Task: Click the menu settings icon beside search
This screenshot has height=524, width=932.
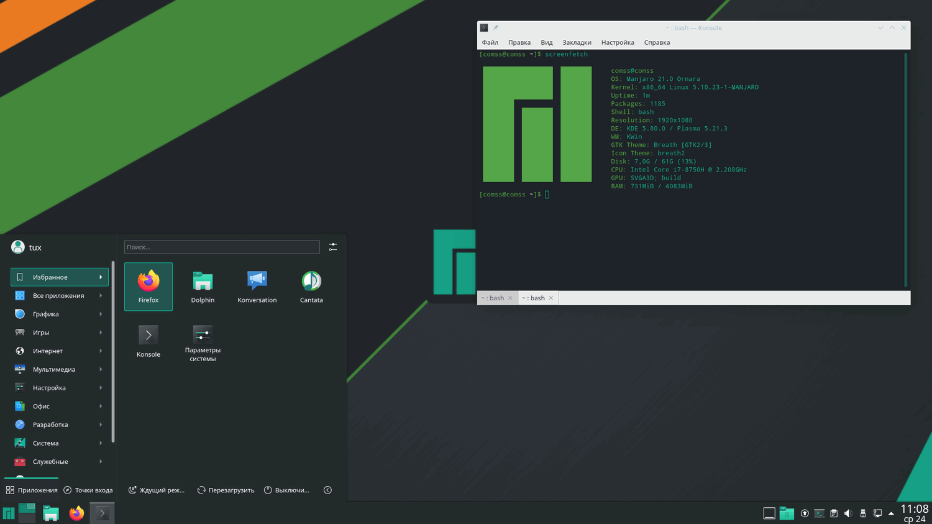Action: (x=333, y=247)
